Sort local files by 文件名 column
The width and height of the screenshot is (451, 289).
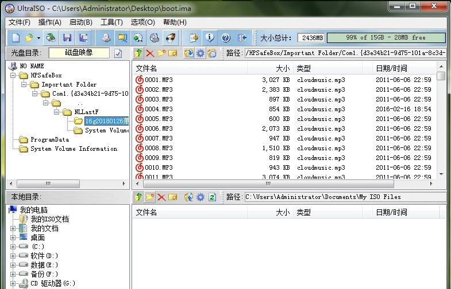(190, 212)
